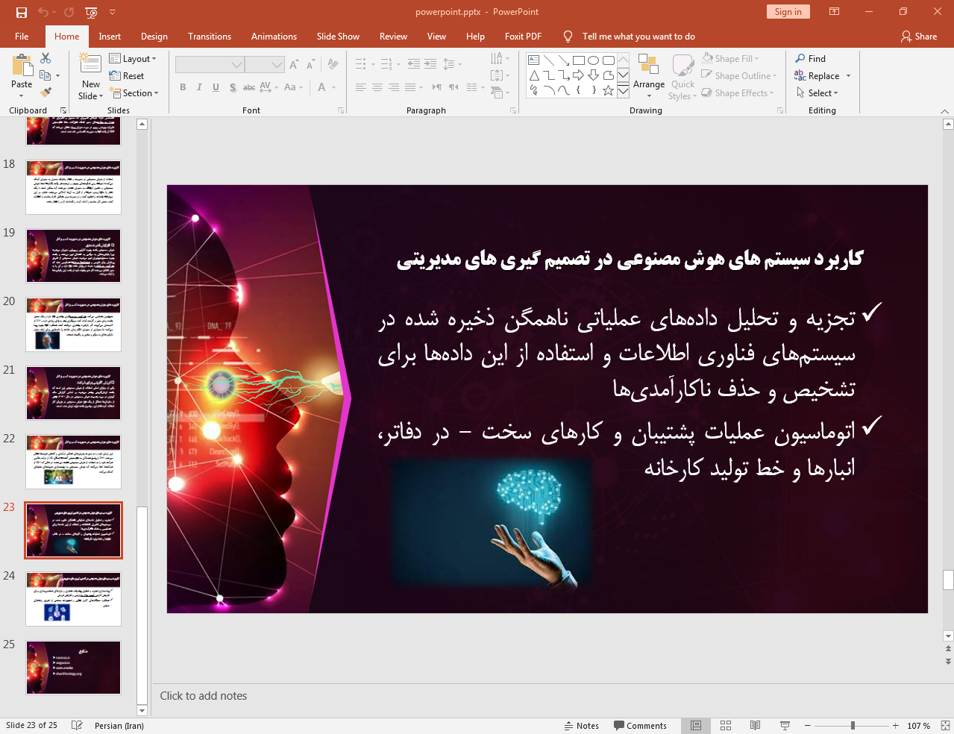Open the File menu tab
Image resolution: width=954 pixels, height=734 pixels.
click(x=22, y=37)
